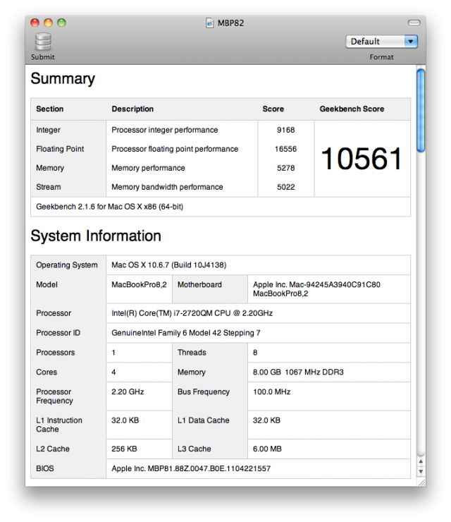Click the Section column header
Image resolution: width=451 pixels, height=522 pixels.
pos(50,109)
